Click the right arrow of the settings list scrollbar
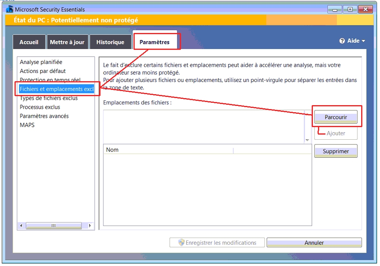The height and width of the screenshot is (266, 380). click(x=90, y=226)
